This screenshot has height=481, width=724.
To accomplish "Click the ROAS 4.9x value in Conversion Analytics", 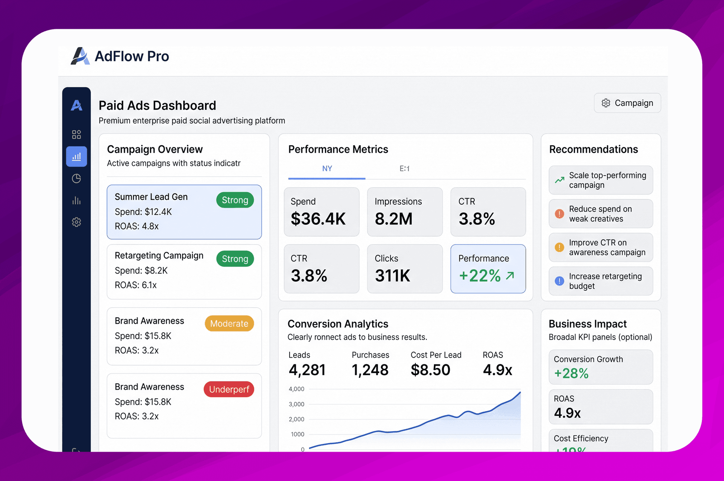I will pyautogui.click(x=497, y=370).
